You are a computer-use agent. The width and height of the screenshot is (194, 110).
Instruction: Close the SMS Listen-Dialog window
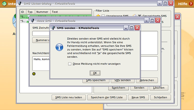click(x=171, y=3)
